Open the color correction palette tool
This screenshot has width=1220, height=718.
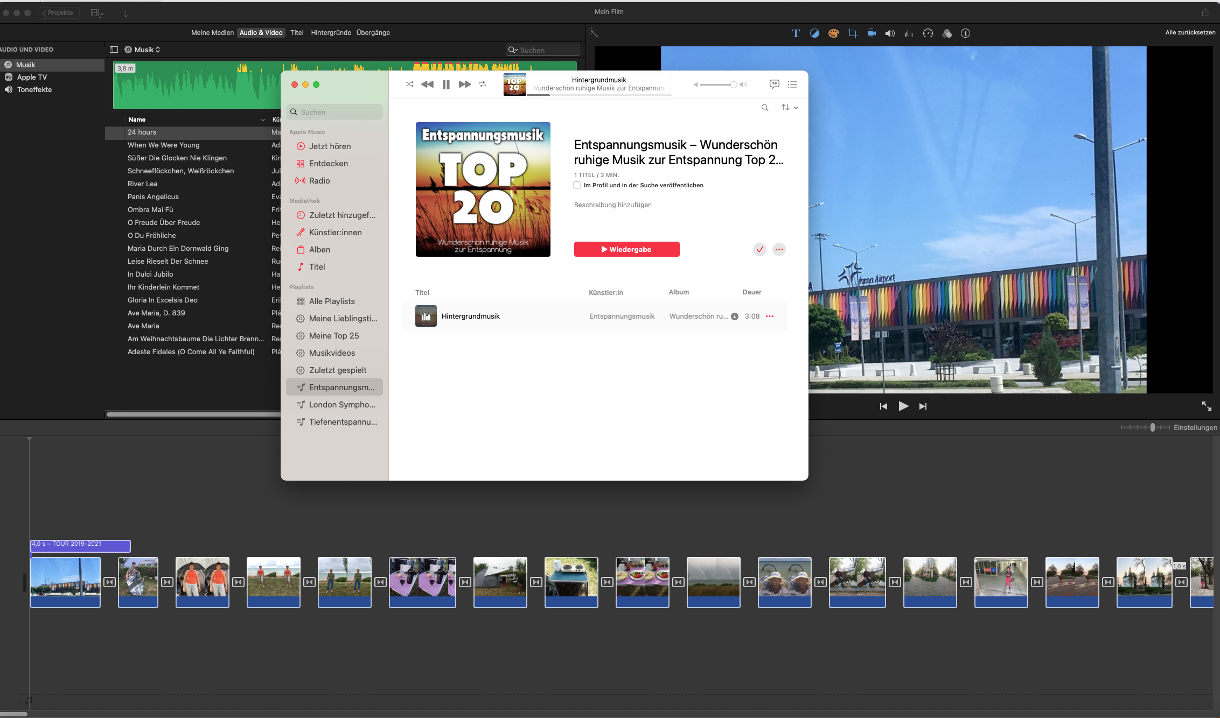coord(833,33)
